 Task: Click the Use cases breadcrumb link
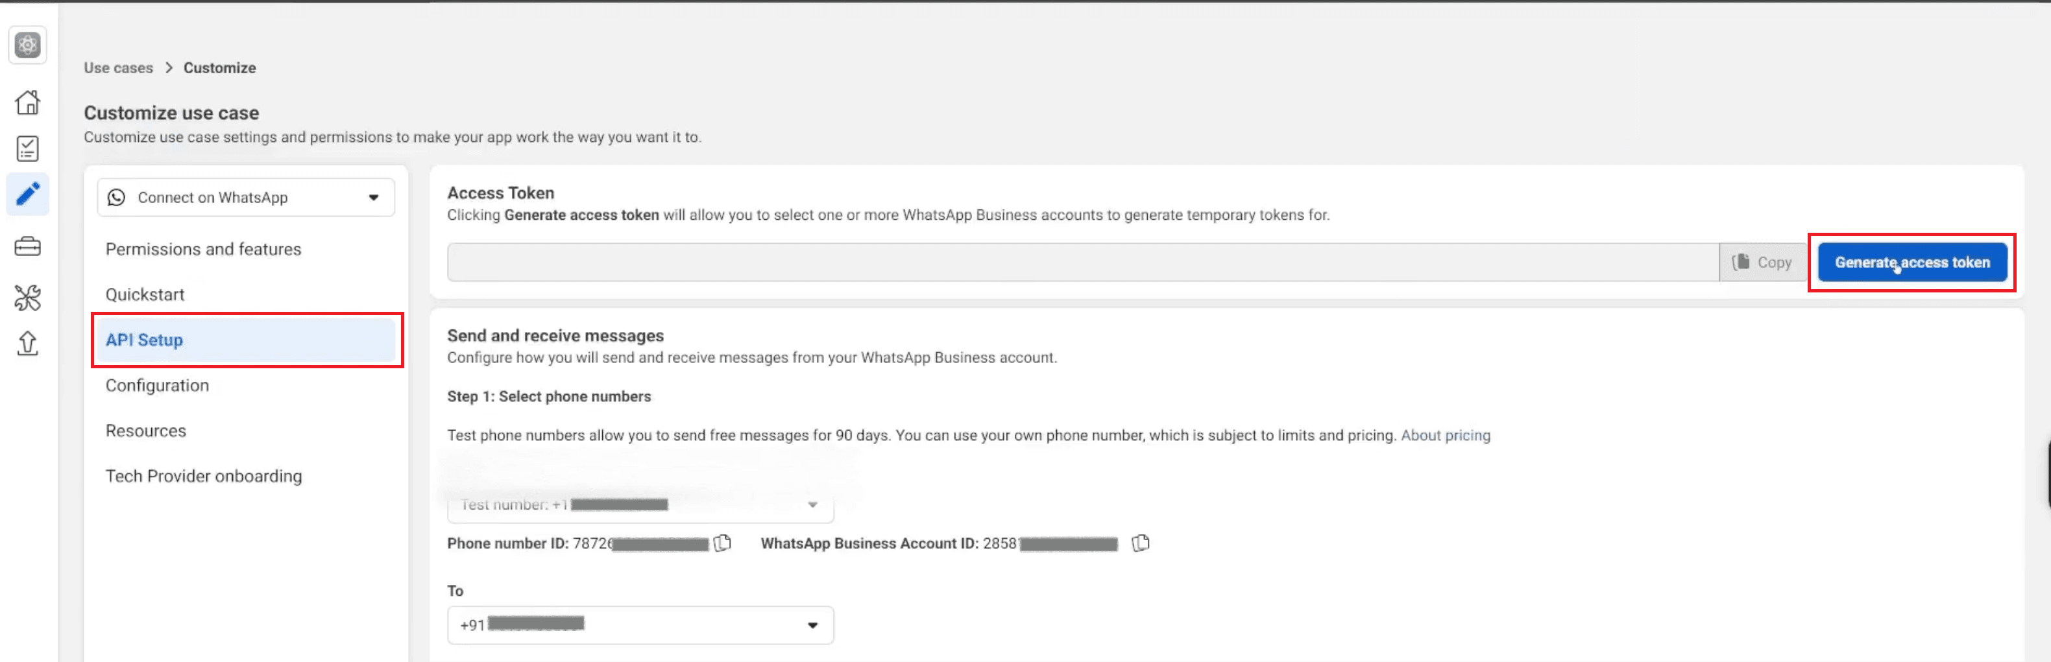click(x=119, y=67)
